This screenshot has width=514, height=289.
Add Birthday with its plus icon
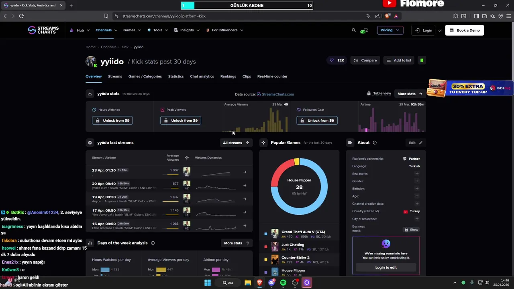tap(417, 189)
